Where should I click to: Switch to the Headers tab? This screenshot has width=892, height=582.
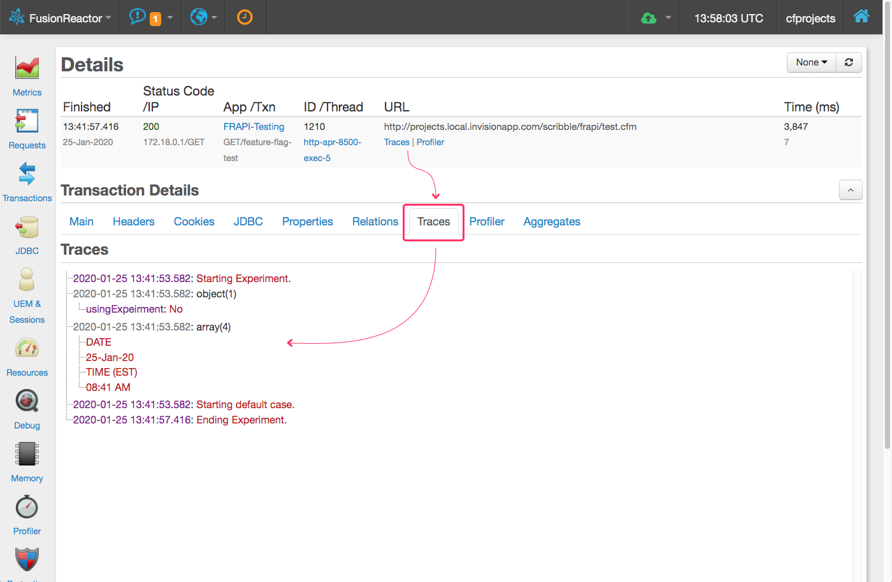pos(134,222)
